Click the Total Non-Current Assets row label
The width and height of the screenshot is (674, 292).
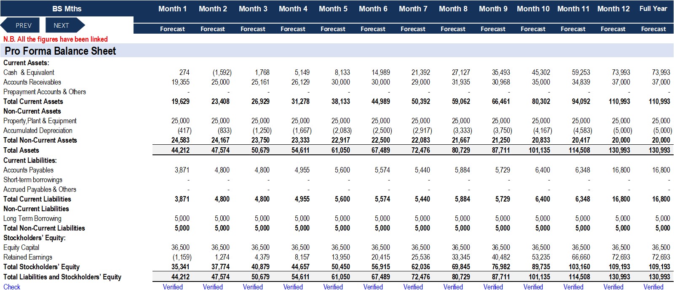click(x=40, y=140)
